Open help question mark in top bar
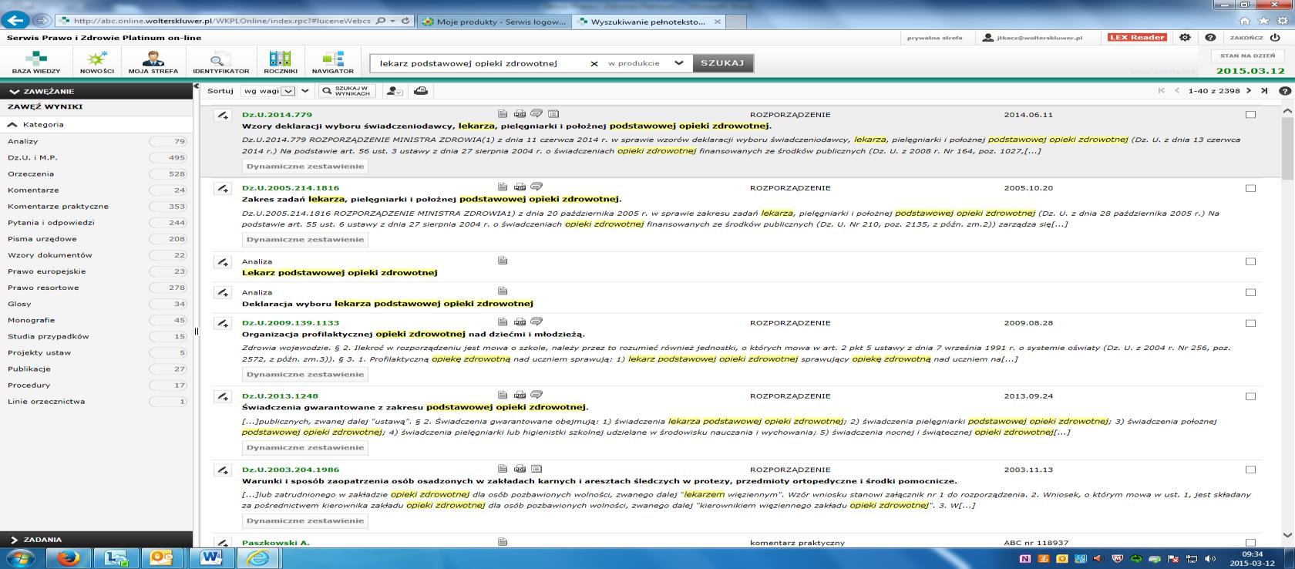 pyautogui.click(x=1210, y=37)
